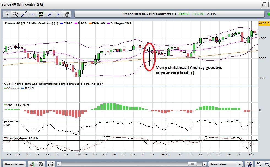Click the 21:49 time in header
This screenshot has width=270, height=167.
pos(211,14)
